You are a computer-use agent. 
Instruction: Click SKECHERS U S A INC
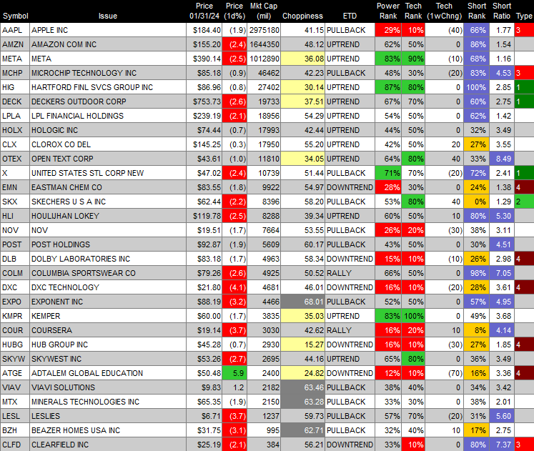point(69,202)
